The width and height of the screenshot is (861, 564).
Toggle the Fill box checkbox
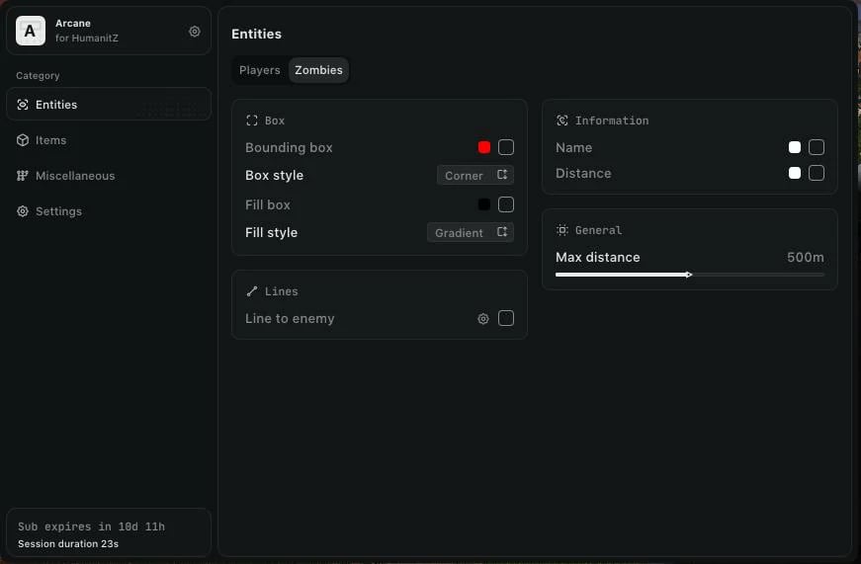(x=506, y=204)
